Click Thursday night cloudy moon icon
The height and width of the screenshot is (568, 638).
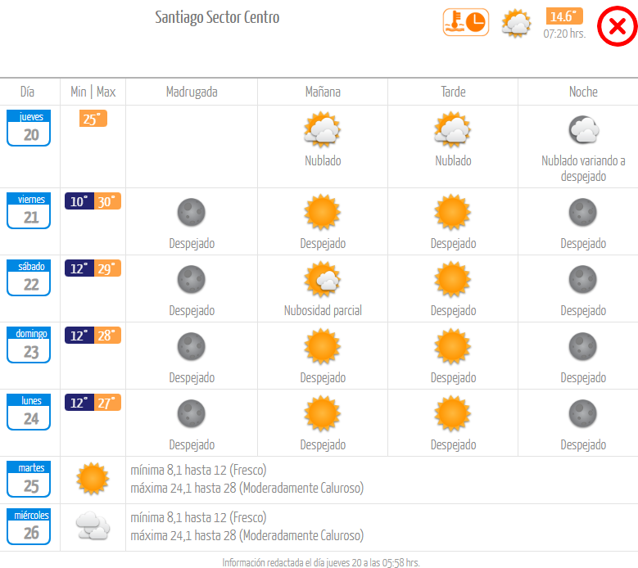(583, 130)
